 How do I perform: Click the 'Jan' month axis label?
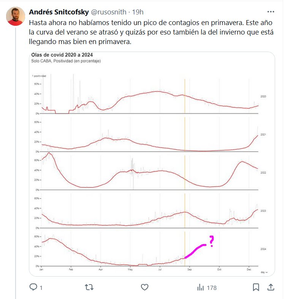[x=41, y=269]
